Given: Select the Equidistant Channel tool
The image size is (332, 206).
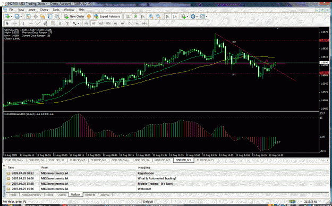Looking at the screenshot, I should (45, 23).
